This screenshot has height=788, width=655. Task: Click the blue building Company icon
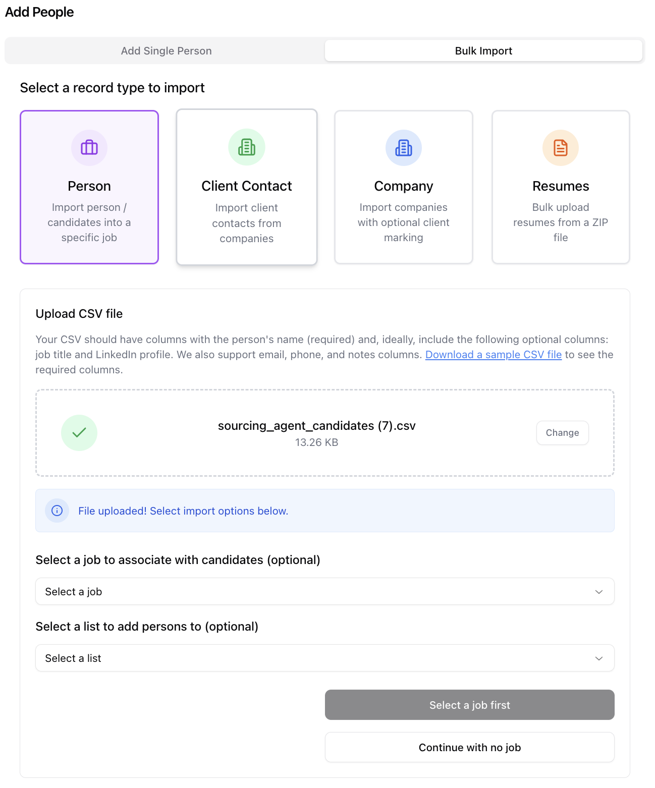404,148
